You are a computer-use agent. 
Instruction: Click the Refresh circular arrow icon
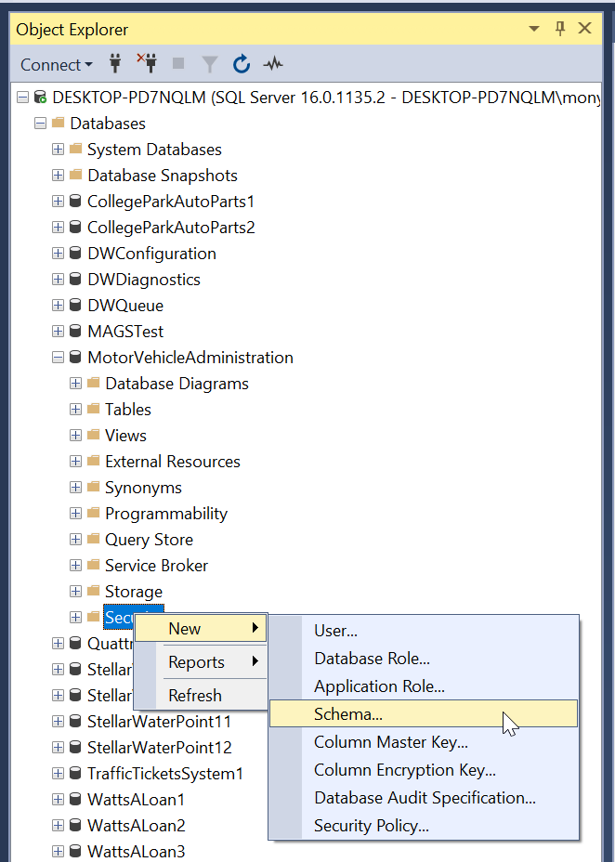242,64
